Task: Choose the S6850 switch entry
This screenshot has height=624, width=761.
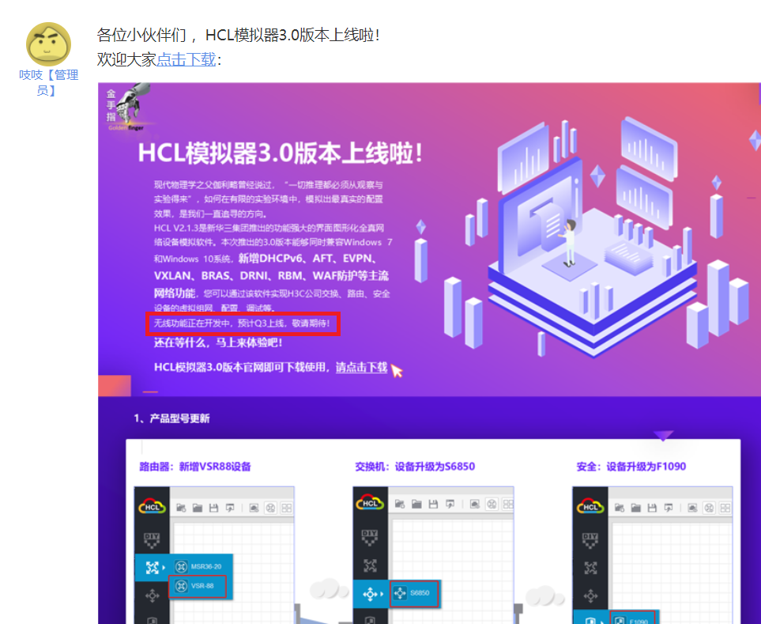Action: click(414, 593)
